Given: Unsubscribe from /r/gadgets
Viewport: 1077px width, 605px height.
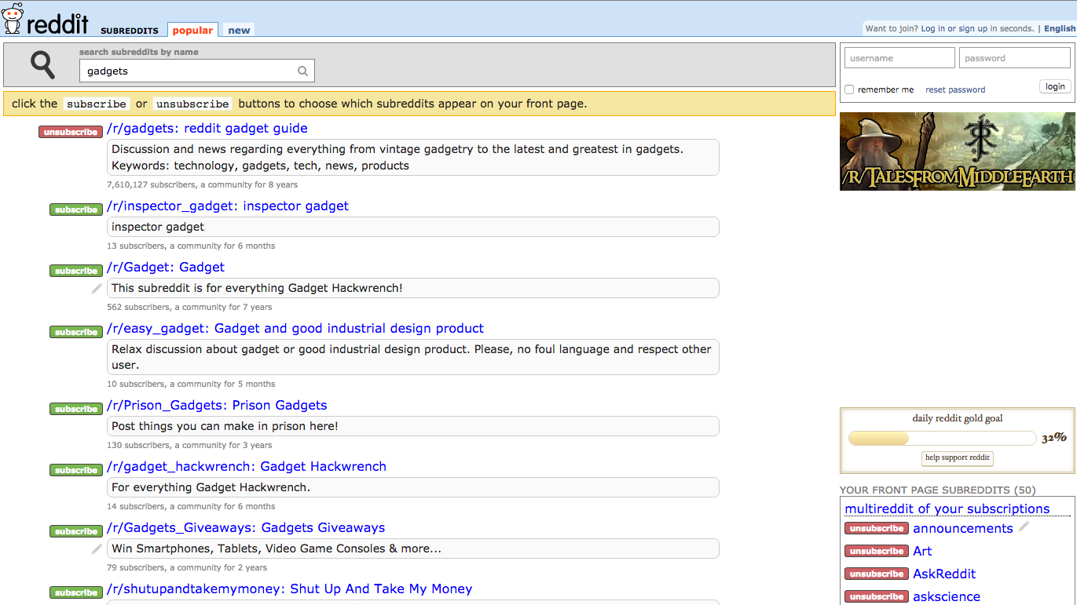Looking at the screenshot, I should pos(71,132).
